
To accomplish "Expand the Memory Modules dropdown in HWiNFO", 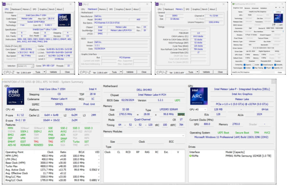I will (x=144, y=135).
